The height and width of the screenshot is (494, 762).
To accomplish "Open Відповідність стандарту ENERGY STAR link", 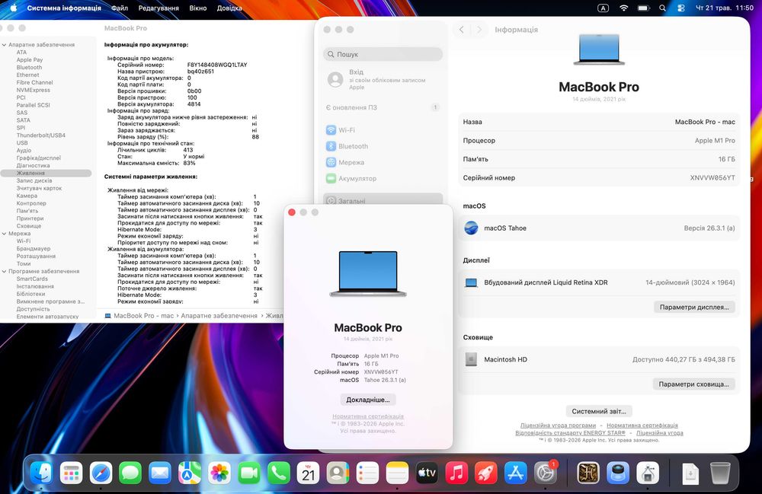I will click(570, 433).
